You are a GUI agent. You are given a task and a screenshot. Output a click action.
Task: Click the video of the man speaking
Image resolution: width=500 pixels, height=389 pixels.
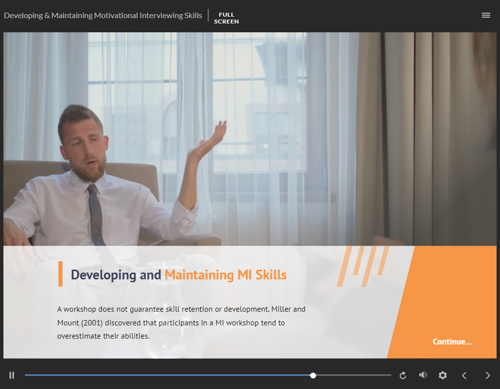(250, 139)
